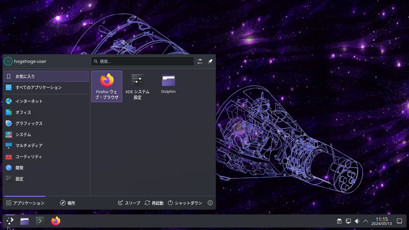Open the clipboard tray icon
Image resolution: width=409 pixels, height=230 pixels.
[x=339, y=221]
